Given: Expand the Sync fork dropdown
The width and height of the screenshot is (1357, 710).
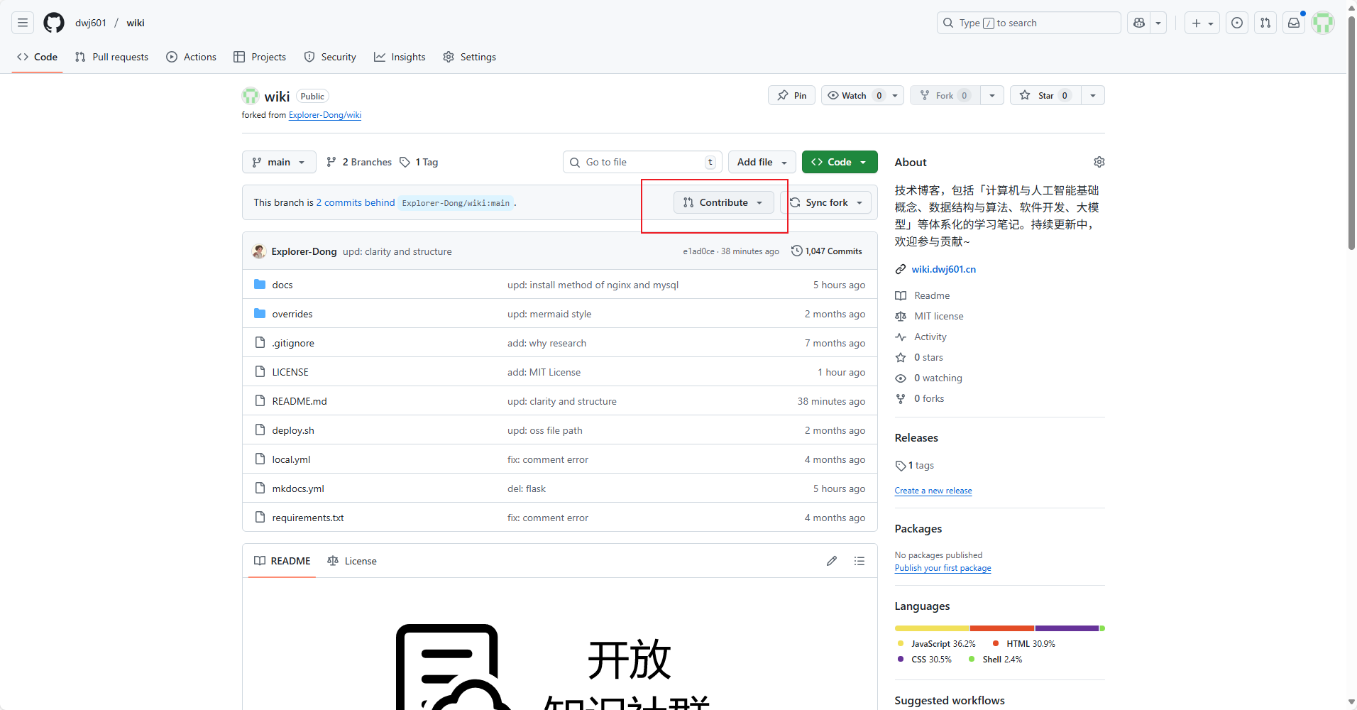Looking at the screenshot, I should [827, 202].
